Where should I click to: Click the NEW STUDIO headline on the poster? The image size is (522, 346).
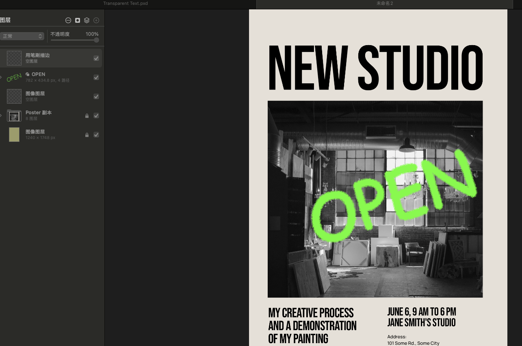pos(375,68)
